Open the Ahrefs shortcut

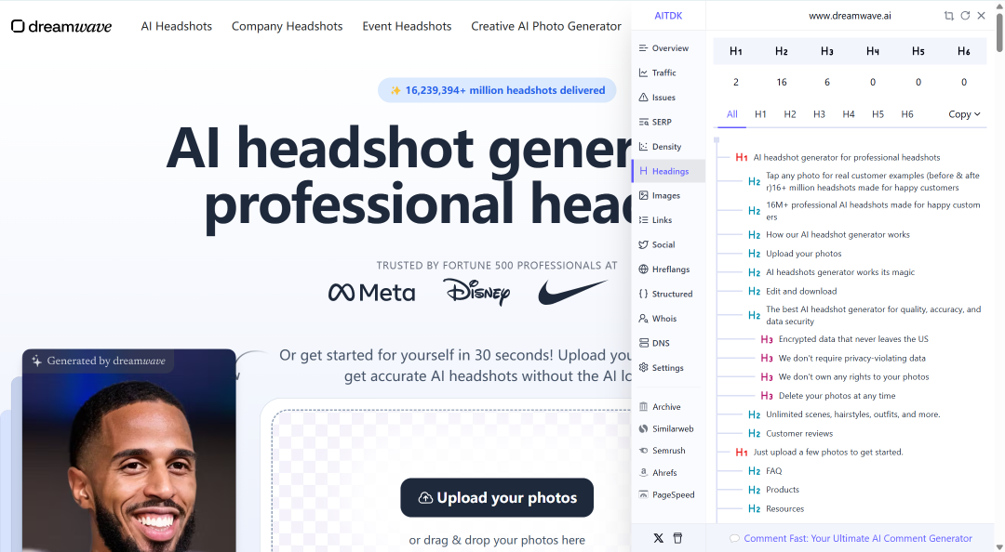click(658, 473)
